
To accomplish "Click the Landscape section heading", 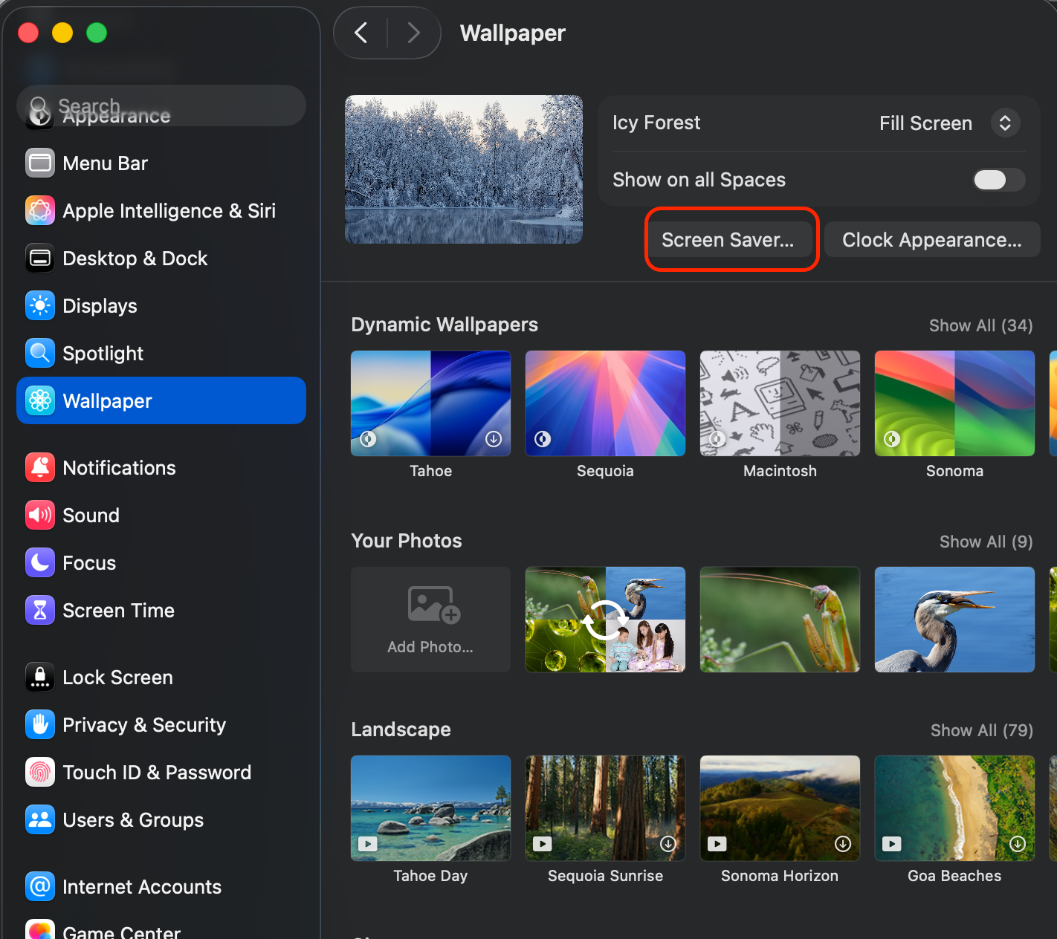I will (x=401, y=730).
